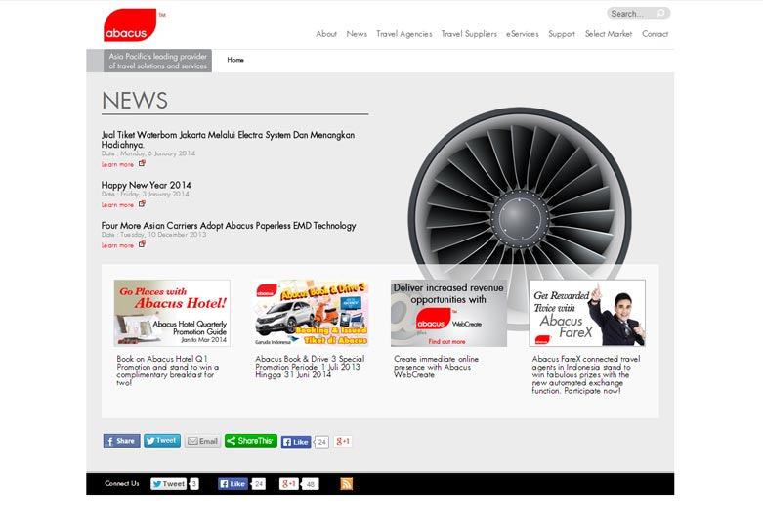
Task: Click the +1 count 48 in footer
Action: coord(310,484)
